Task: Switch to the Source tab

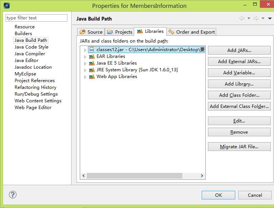Action: coord(91,32)
